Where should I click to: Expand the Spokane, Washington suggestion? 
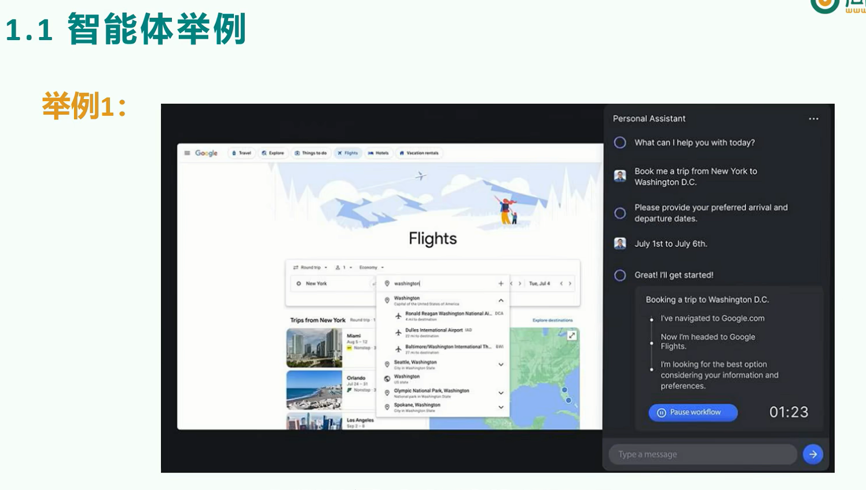[501, 407]
